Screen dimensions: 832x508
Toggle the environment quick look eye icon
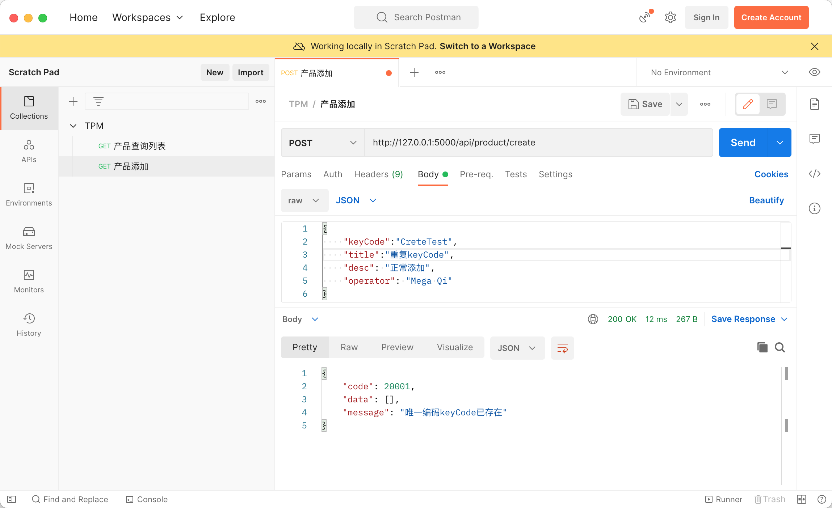click(x=814, y=72)
